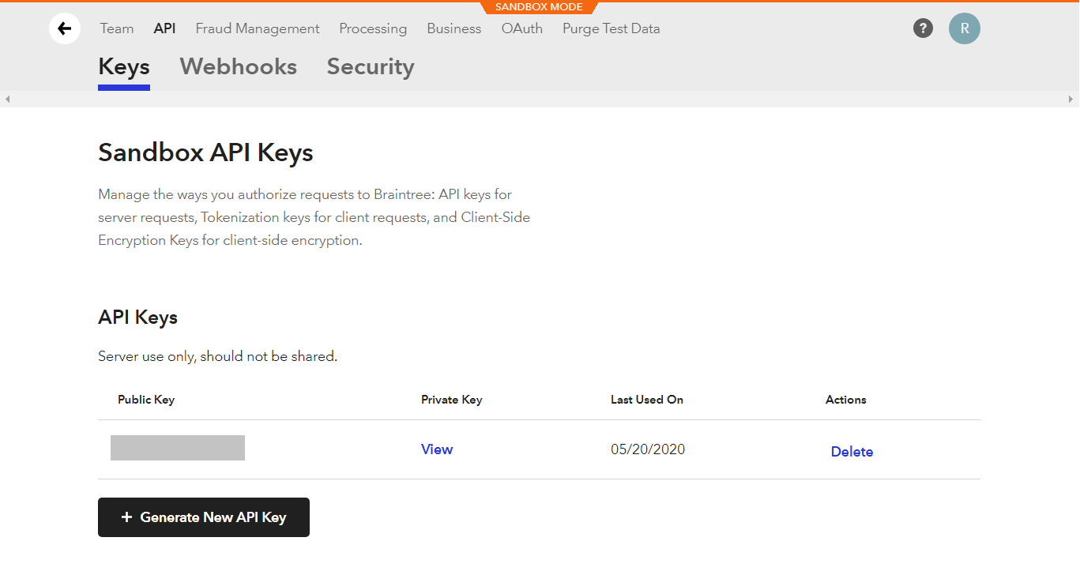Image resolution: width=1080 pixels, height=575 pixels.
Task: Open the OAuth menu
Action: point(522,28)
